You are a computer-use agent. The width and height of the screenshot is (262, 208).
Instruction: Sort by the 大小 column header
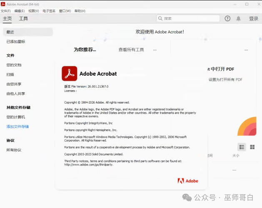(236, 156)
